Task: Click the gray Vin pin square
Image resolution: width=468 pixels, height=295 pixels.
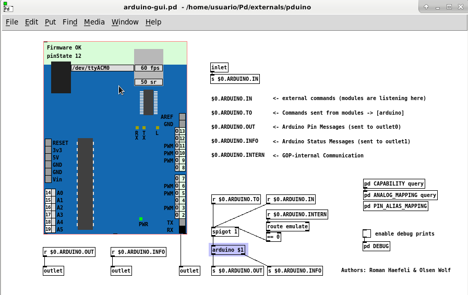Action: [48, 179]
